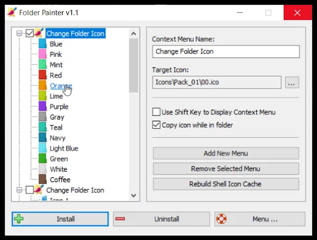Viewport: 317px width, 240px height.
Task: Select the Purple tree entry label
Action: [59, 107]
